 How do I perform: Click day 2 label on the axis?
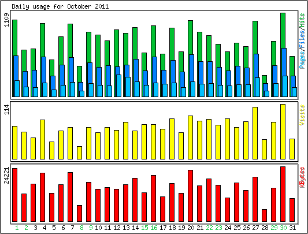[x=26, y=228]
